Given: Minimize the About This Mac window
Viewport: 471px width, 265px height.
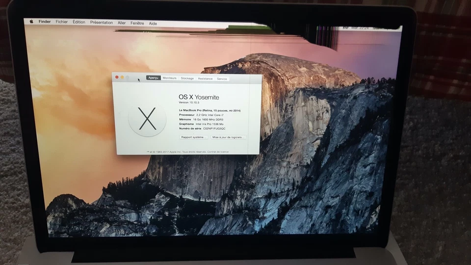Looking at the screenshot, I should 122,77.
